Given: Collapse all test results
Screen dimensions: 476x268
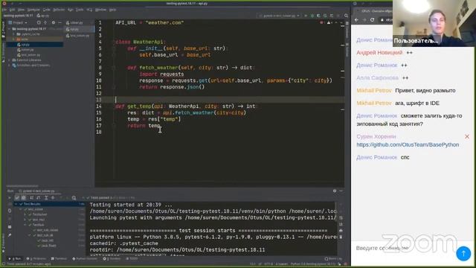Looking at the screenshot, I should tap(53, 198).
